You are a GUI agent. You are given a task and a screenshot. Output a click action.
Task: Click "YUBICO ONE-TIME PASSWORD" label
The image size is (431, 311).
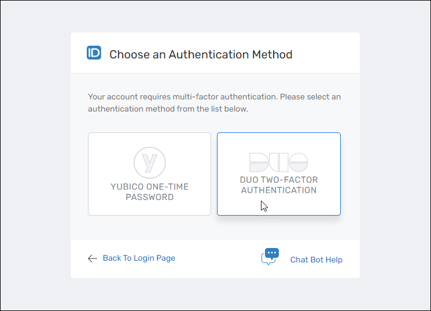(x=149, y=192)
